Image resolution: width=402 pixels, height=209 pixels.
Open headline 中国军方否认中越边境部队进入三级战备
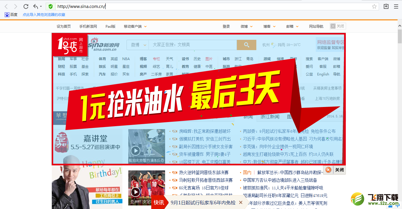280,180
